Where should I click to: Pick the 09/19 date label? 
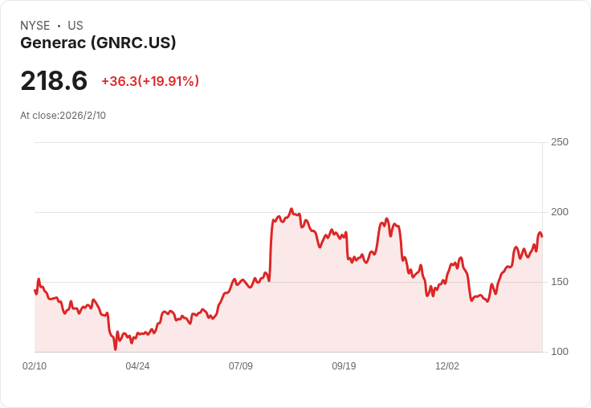(x=344, y=366)
